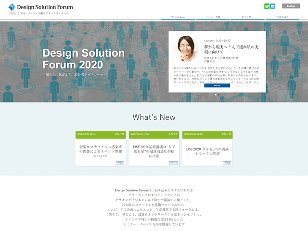Open the blue mail envelope icon
Image resolution: width=308 pixels, height=231 pixels.
point(272,6)
